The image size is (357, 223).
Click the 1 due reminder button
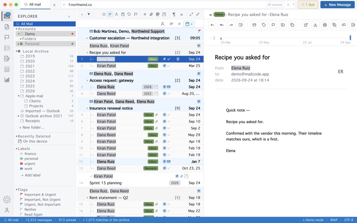[308, 5]
